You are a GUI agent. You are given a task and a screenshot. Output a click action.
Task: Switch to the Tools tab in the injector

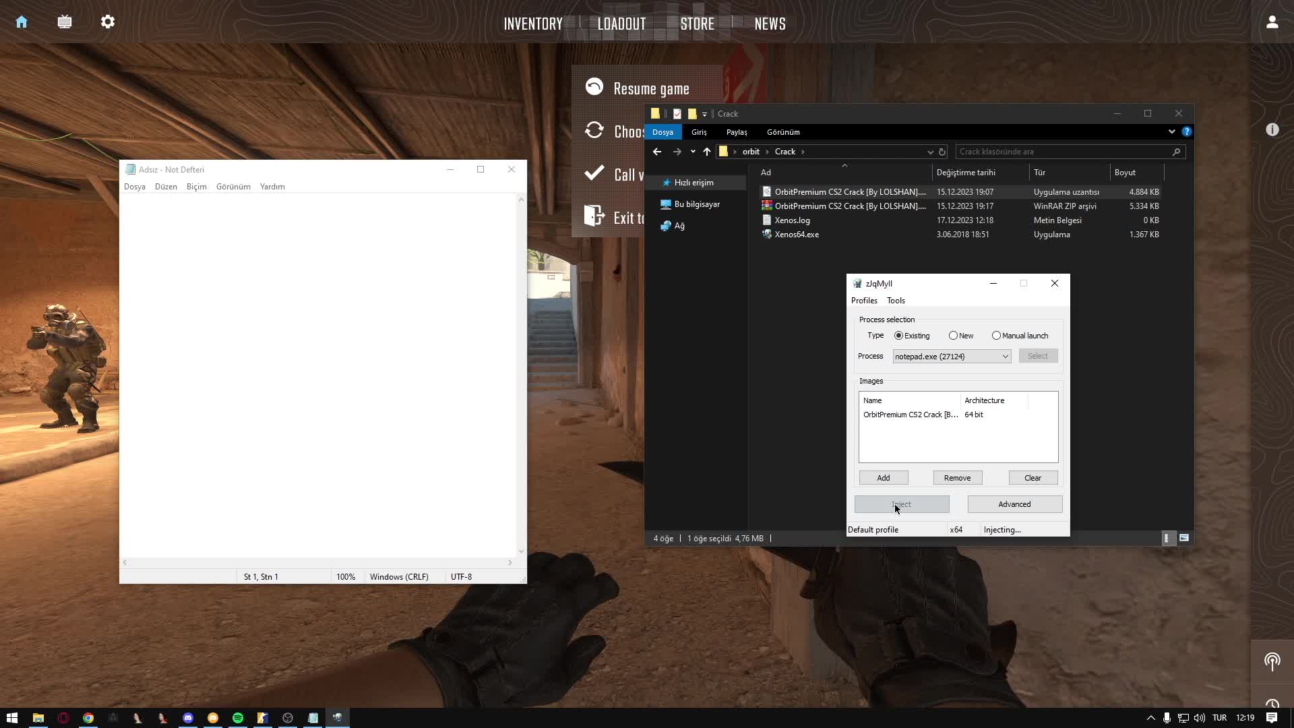pyautogui.click(x=896, y=301)
